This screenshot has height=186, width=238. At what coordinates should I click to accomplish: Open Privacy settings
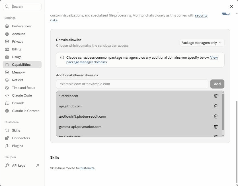point(22,42)
